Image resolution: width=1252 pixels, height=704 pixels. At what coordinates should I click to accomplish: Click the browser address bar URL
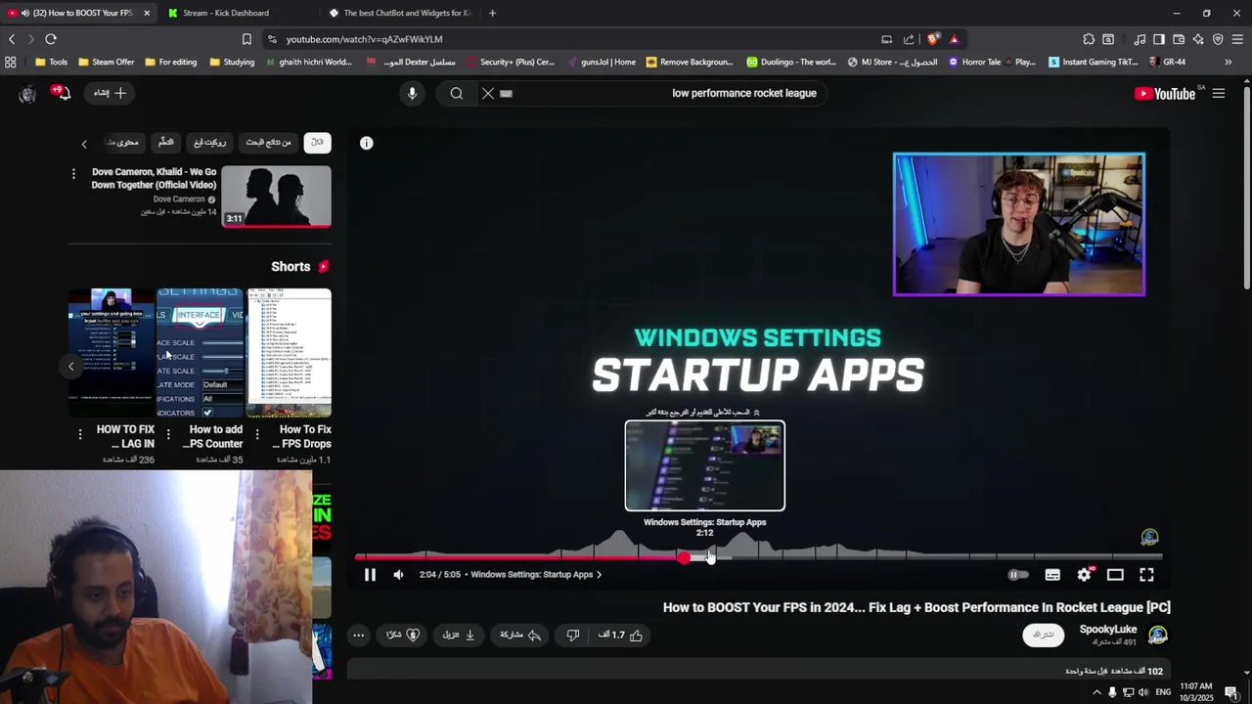pos(364,39)
